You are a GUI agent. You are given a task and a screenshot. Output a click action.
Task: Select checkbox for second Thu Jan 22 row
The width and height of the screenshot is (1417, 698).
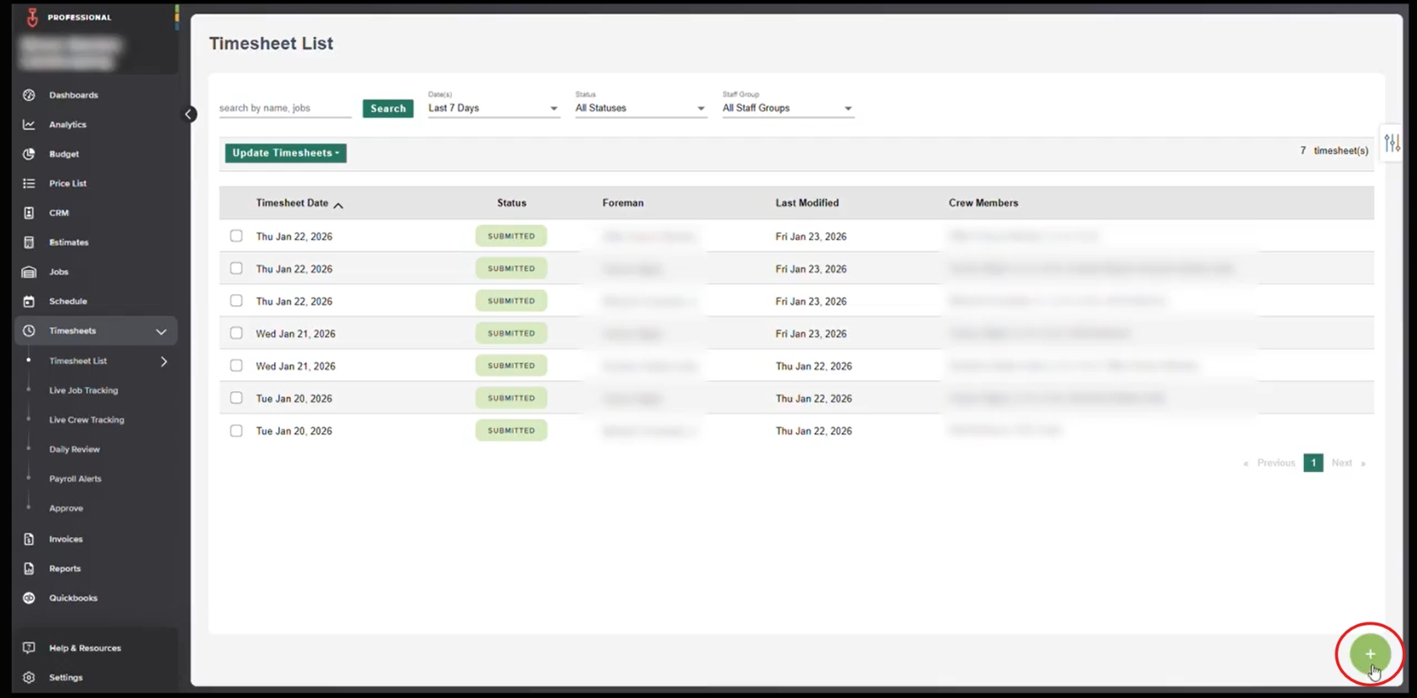click(x=236, y=268)
